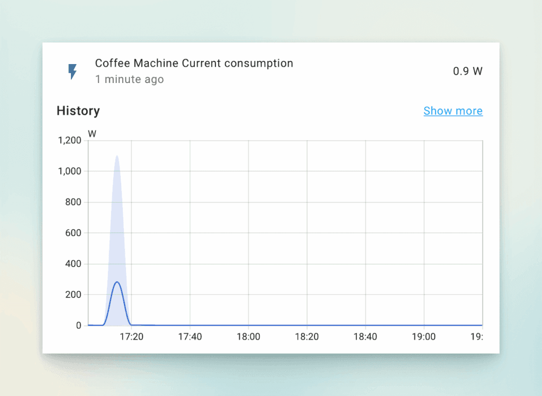Tap the energy icon preceding the consumption title
Screen dimensions: 542x396
73,71
